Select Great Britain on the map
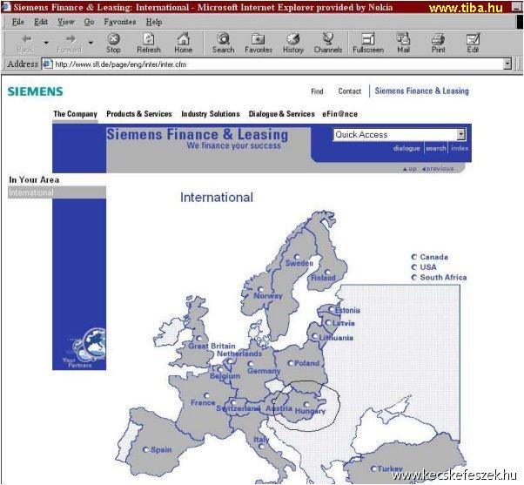524x485 pixels. tap(199, 338)
